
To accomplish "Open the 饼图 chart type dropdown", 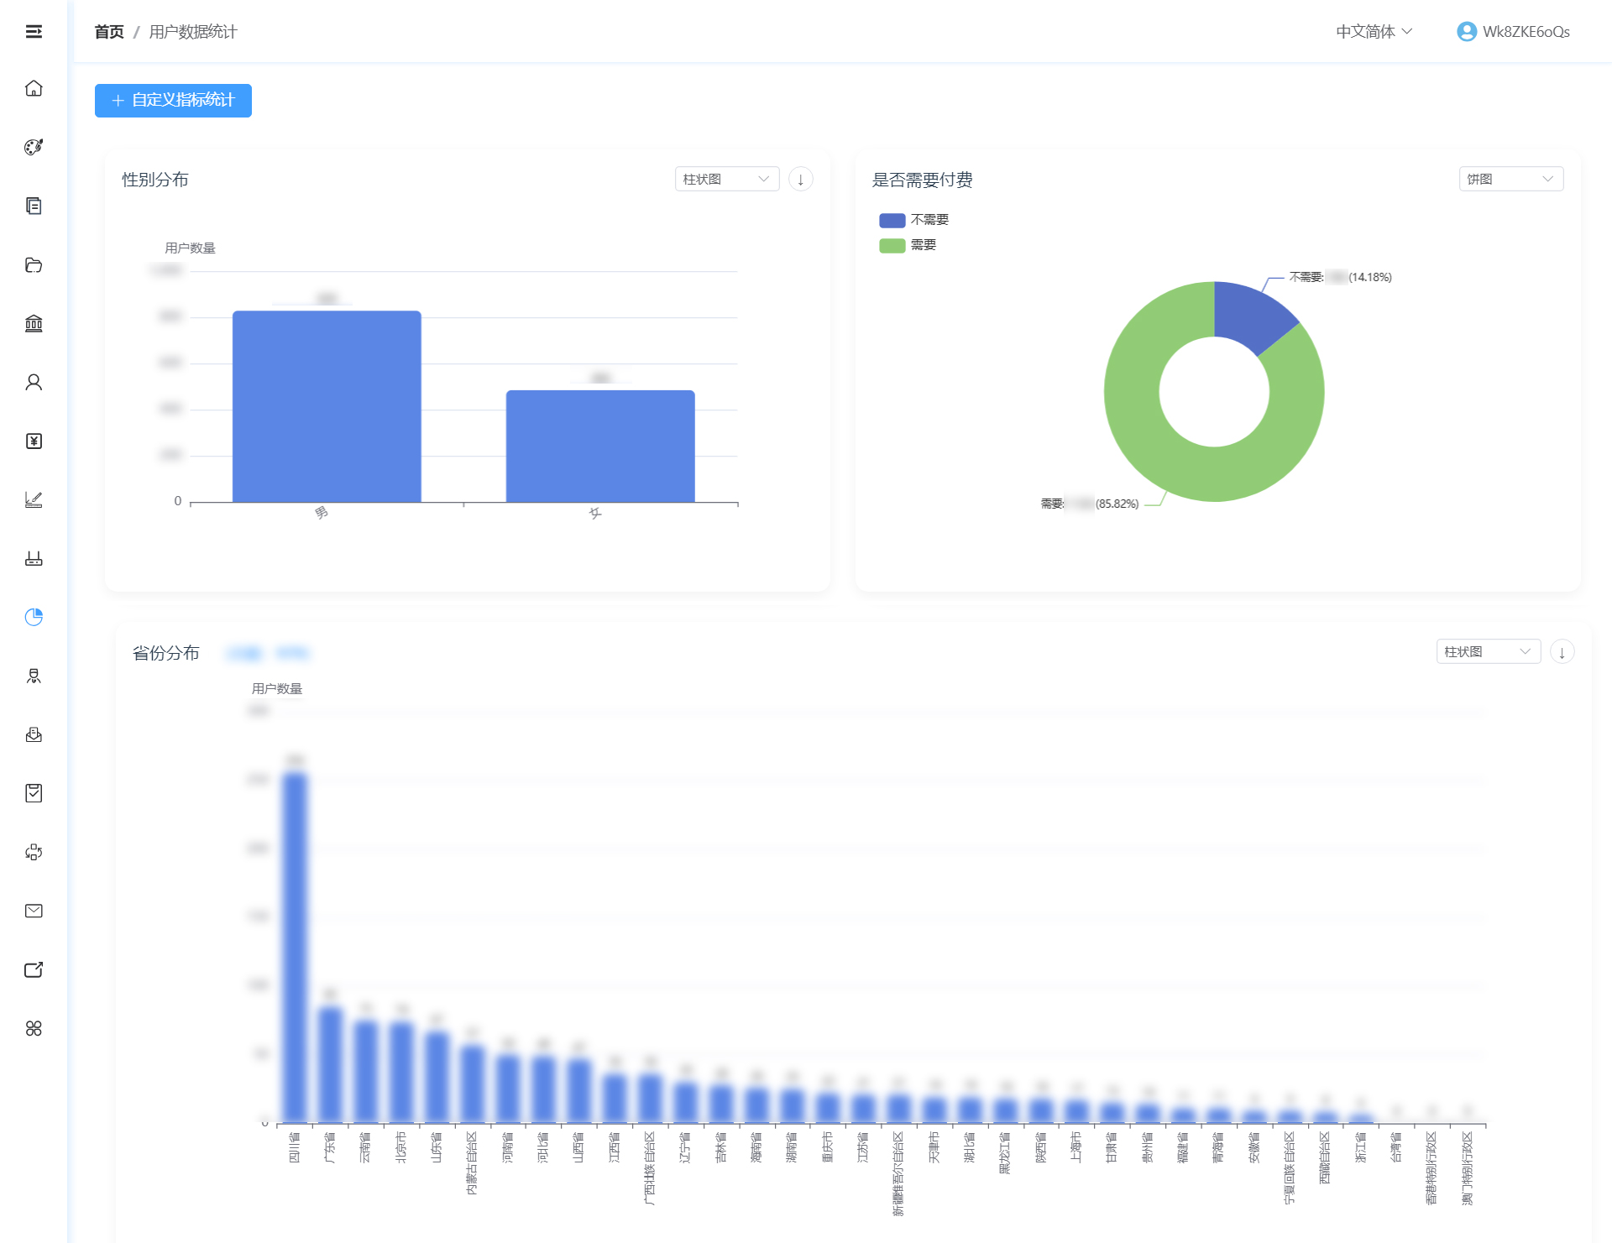I will pyautogui.click(x=1510, y=179).
